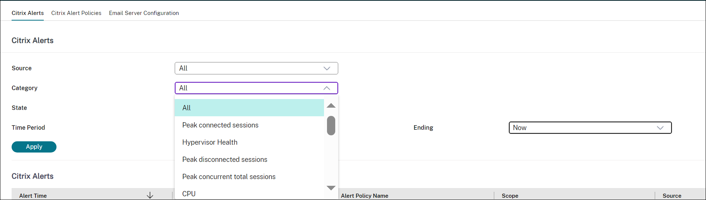Click the Alert Time sort arrow
706x200 pixels.
tap(150, 195)
